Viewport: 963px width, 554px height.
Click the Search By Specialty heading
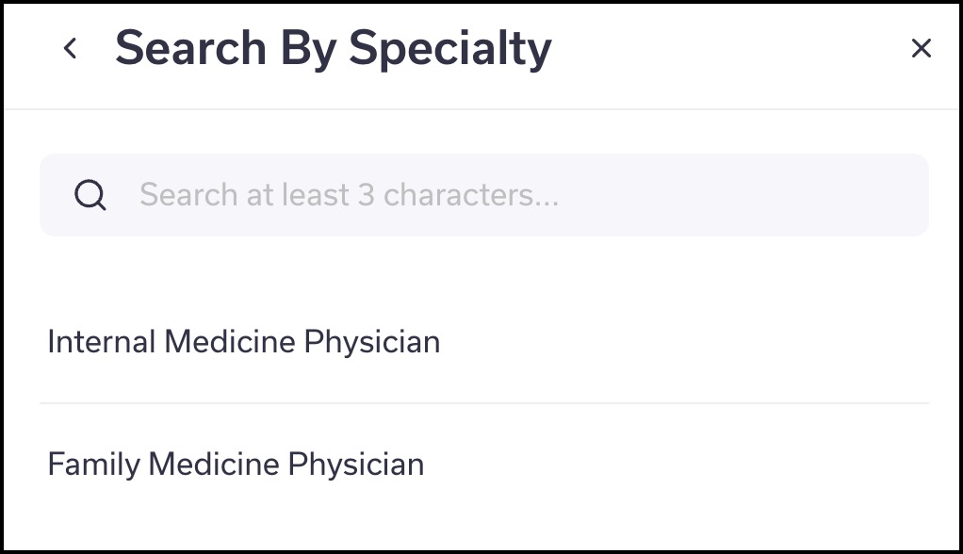coord(334,48)
